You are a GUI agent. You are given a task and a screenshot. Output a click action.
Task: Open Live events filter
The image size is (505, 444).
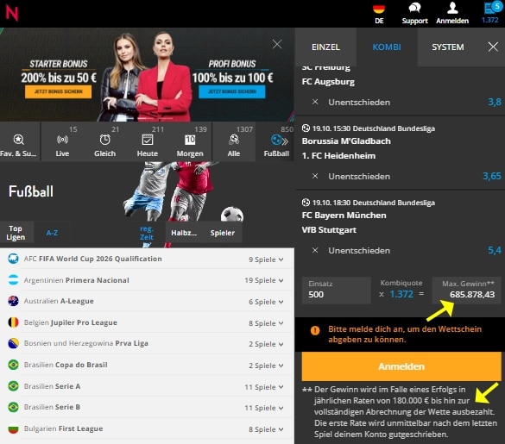coord(62,141)
